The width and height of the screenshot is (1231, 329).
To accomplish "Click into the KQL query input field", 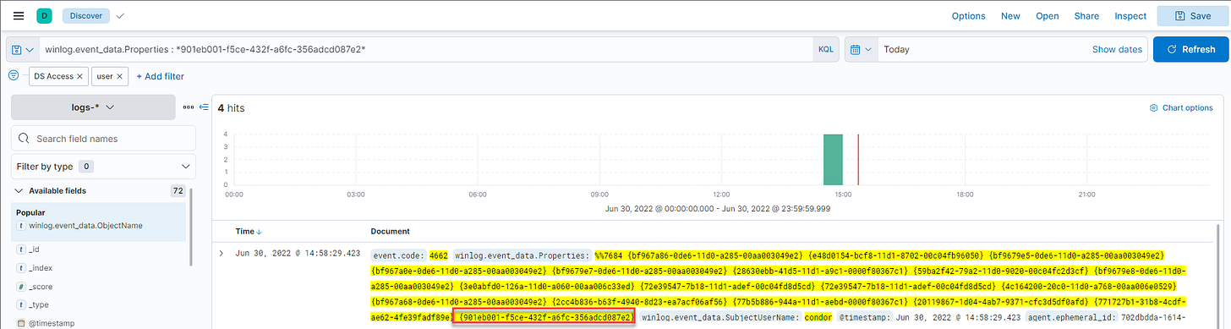I will (x=425, y=50).
